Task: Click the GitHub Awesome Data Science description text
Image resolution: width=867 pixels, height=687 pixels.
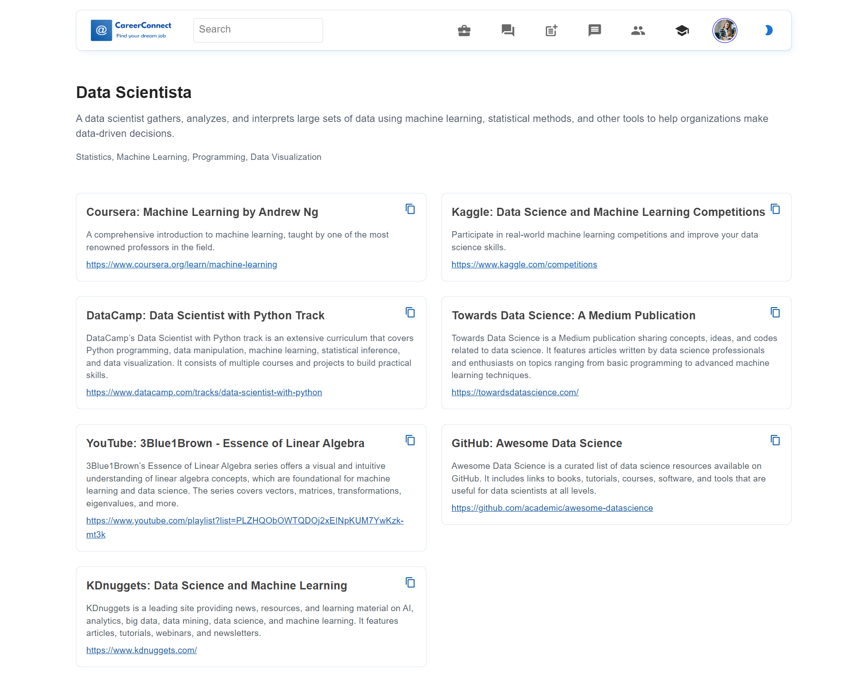Action: tap(609, 479)
